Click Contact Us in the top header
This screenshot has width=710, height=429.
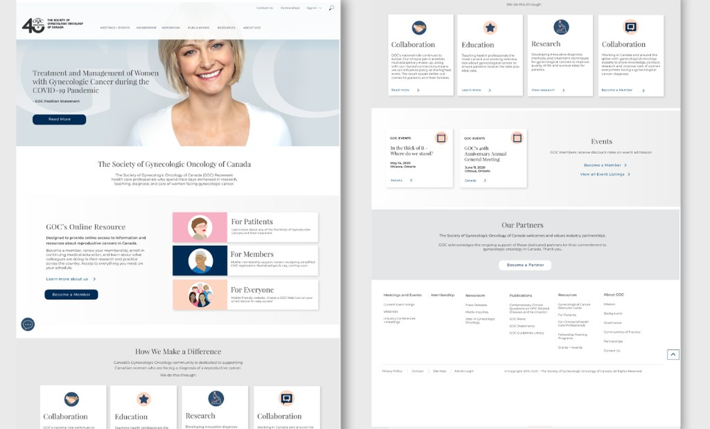click(265, 8)
